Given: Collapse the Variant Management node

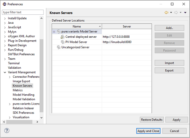Looking at the screenshot, I should pyautogui.click(x=5, y=72).
